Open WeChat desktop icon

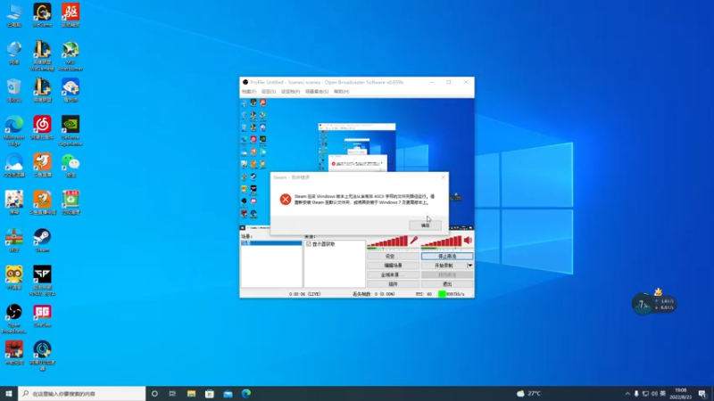(71, 166)
